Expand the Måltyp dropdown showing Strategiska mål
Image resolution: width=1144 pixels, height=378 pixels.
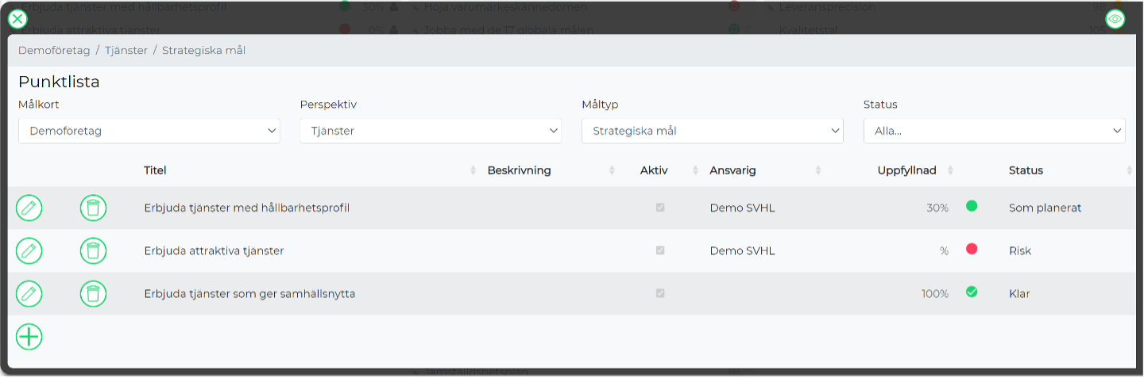click(x=713, y=131)
